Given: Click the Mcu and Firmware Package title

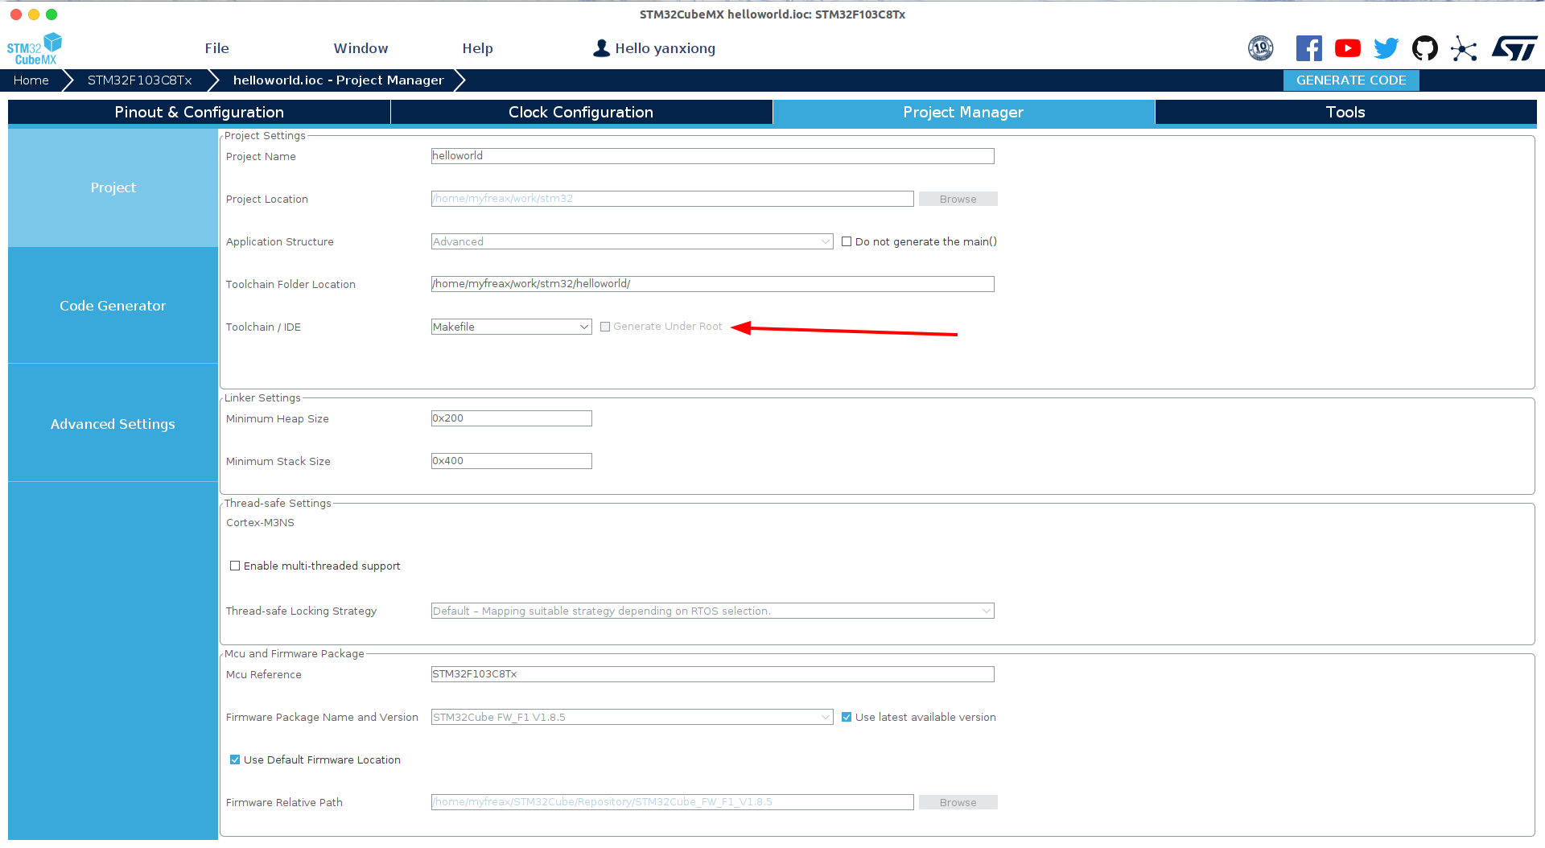Looking at the screenshot, I should [294, 653].
